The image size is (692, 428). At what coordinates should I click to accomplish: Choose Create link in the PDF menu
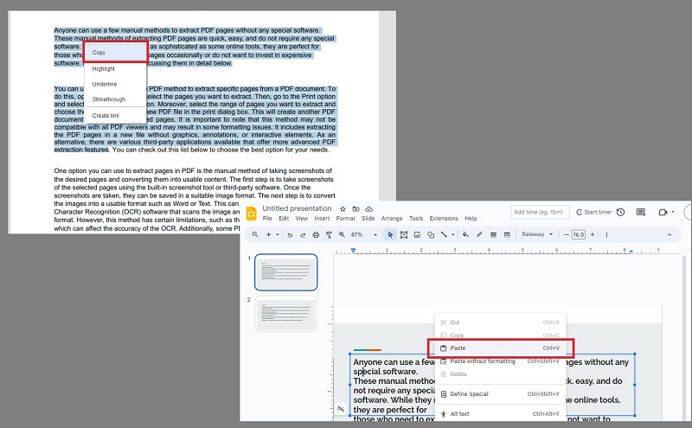click(116, 116)
